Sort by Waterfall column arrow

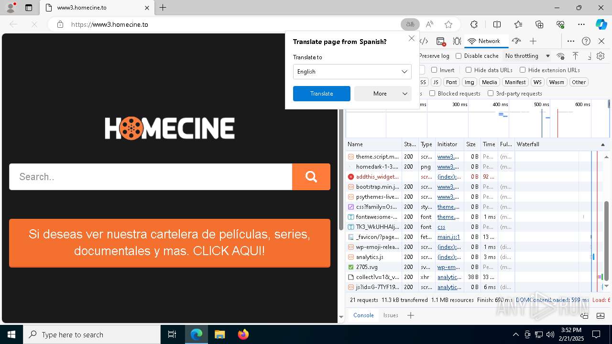[x=602, y=144]
